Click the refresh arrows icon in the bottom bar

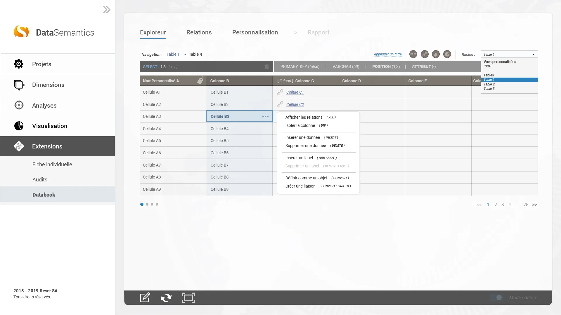(166, 298)
